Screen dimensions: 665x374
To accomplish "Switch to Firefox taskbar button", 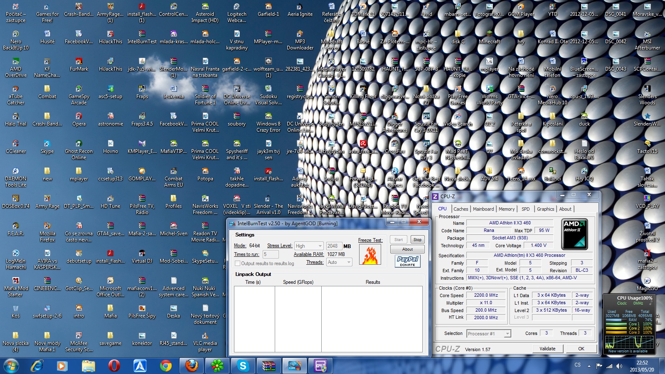I will 192,366.
